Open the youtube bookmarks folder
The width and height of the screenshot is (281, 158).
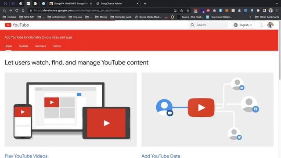coord(10,17)
